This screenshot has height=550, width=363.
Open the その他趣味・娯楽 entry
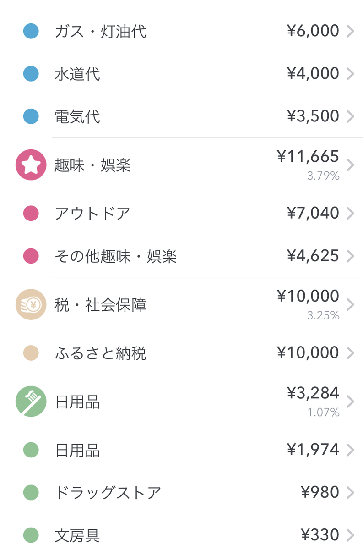point(181,256)
